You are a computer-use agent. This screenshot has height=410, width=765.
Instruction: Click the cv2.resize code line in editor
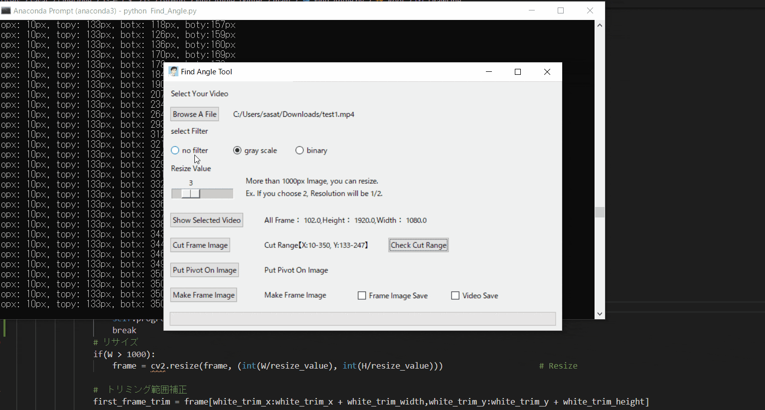(278, 366)
